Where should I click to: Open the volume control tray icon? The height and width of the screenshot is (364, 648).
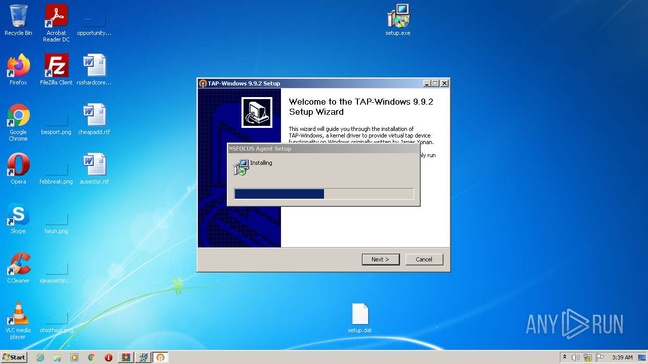click(576, 357)
